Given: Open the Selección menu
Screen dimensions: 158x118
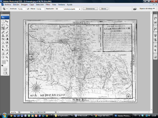Looking at the screenshot, I should 40,4.
